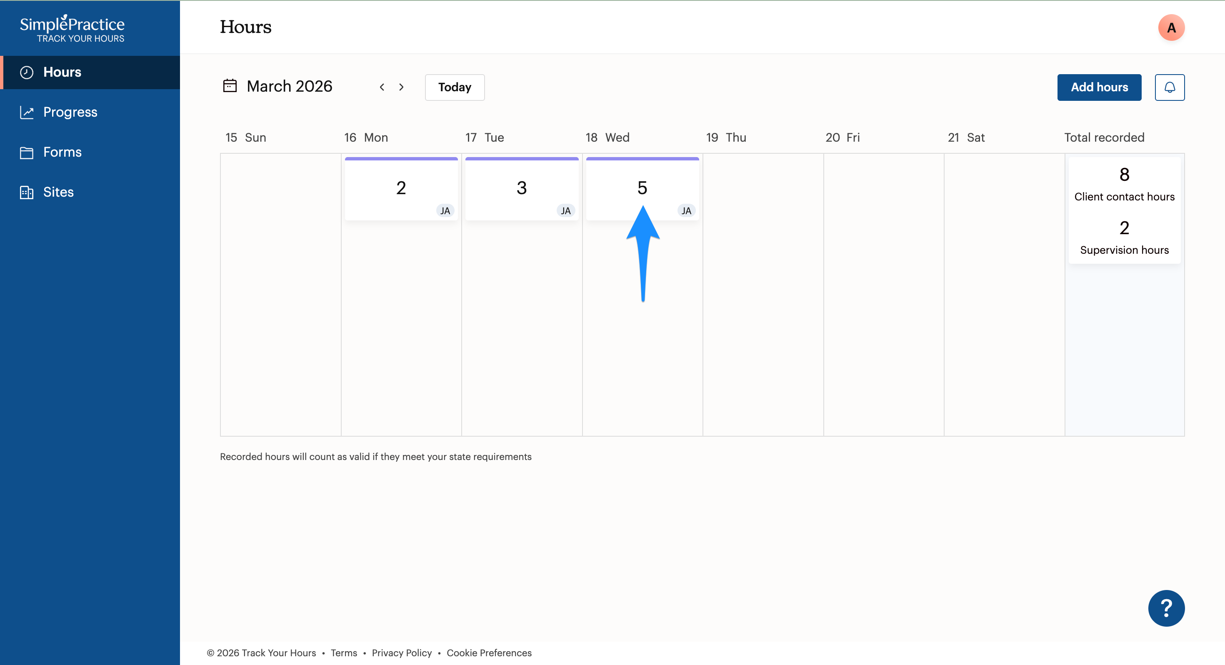The image size is (1225, 665).
Task: Click the SimplePractice Track Your Hours logo
Action: 72,28
